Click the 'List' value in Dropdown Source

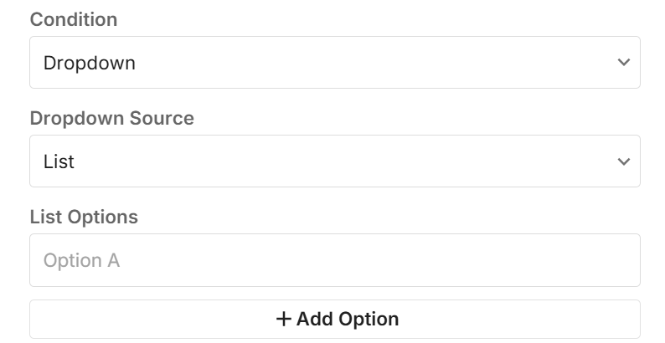(59, 161)
